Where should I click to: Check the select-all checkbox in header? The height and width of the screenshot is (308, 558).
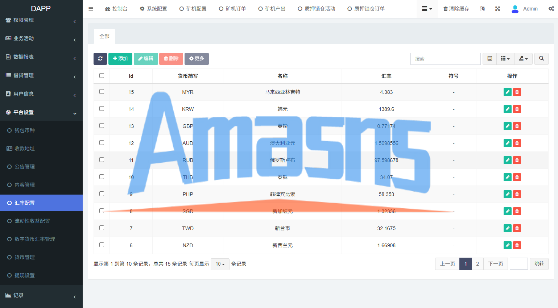[102, 76]
